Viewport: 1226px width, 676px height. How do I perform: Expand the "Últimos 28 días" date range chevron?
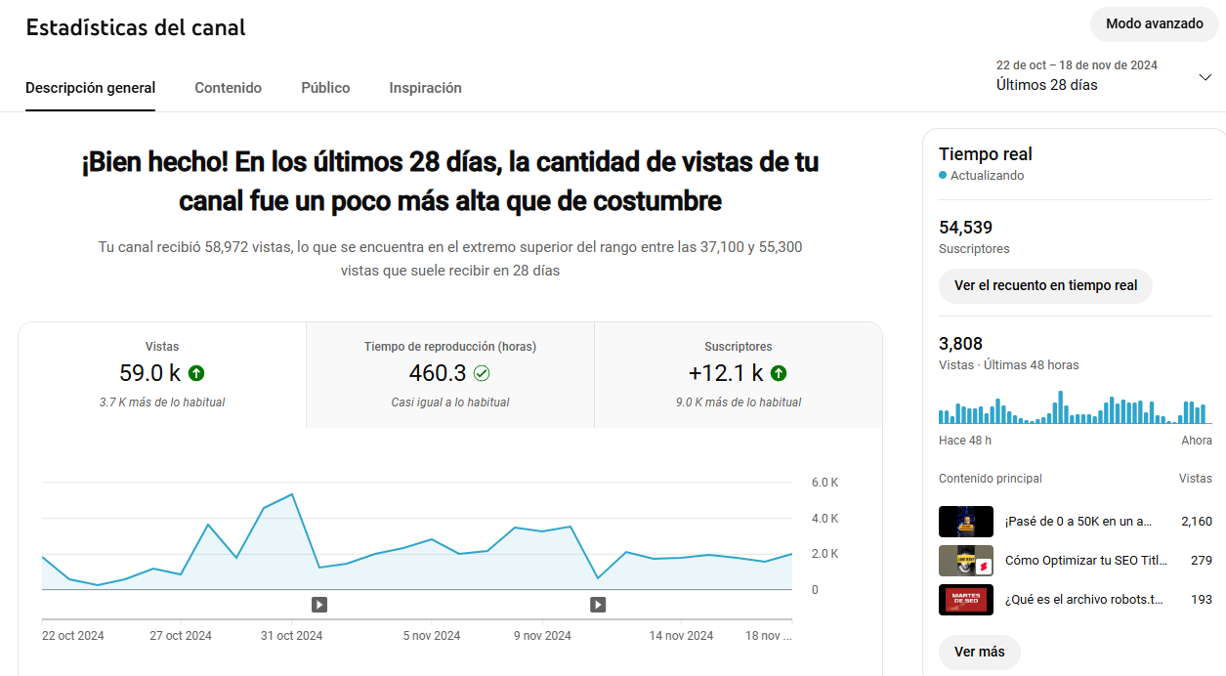coord(1205,77)
